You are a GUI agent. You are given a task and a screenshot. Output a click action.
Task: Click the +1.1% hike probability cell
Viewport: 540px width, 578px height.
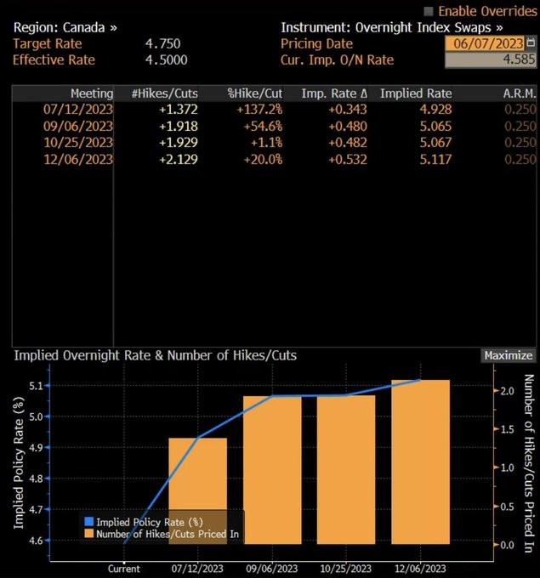pyautogui.click(x=266, y=143)
